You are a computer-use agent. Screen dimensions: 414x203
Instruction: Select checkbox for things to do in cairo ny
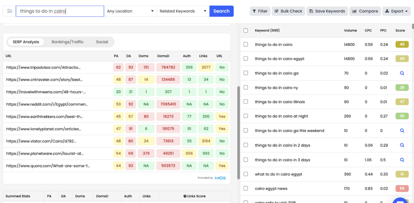[246, 87]
